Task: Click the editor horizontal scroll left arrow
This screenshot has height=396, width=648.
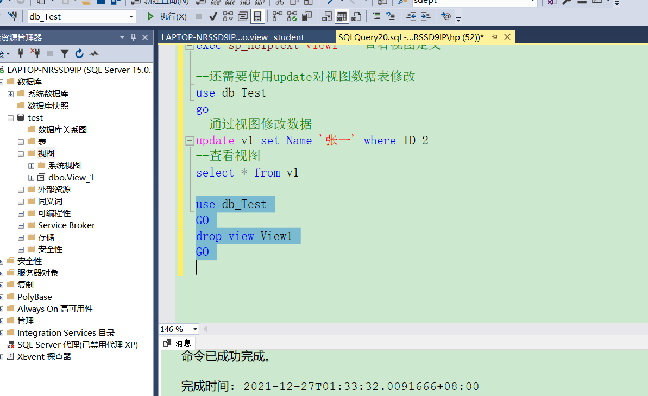Action: pos(205,329)
